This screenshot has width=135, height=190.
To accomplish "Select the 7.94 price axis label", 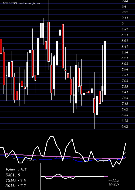I will (125, 69).
